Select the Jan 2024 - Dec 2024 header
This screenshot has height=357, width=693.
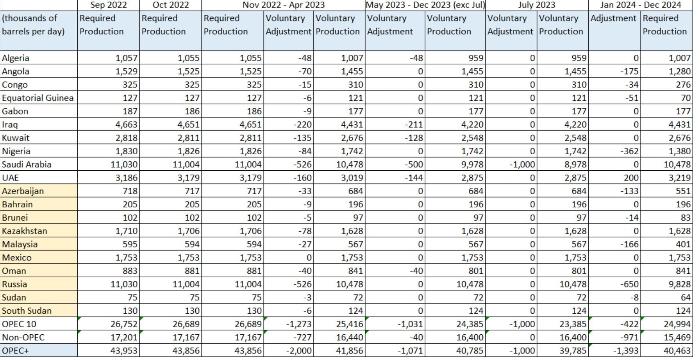[x=641, y=5]
